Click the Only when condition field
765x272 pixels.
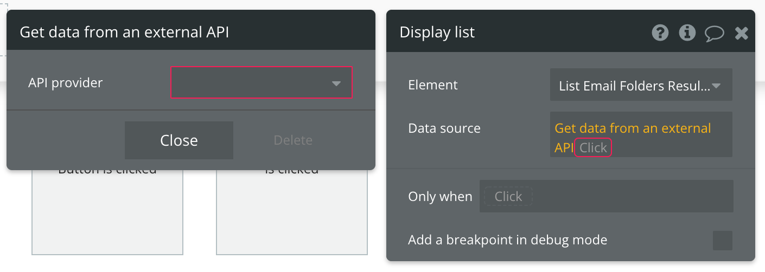(606, 196)
